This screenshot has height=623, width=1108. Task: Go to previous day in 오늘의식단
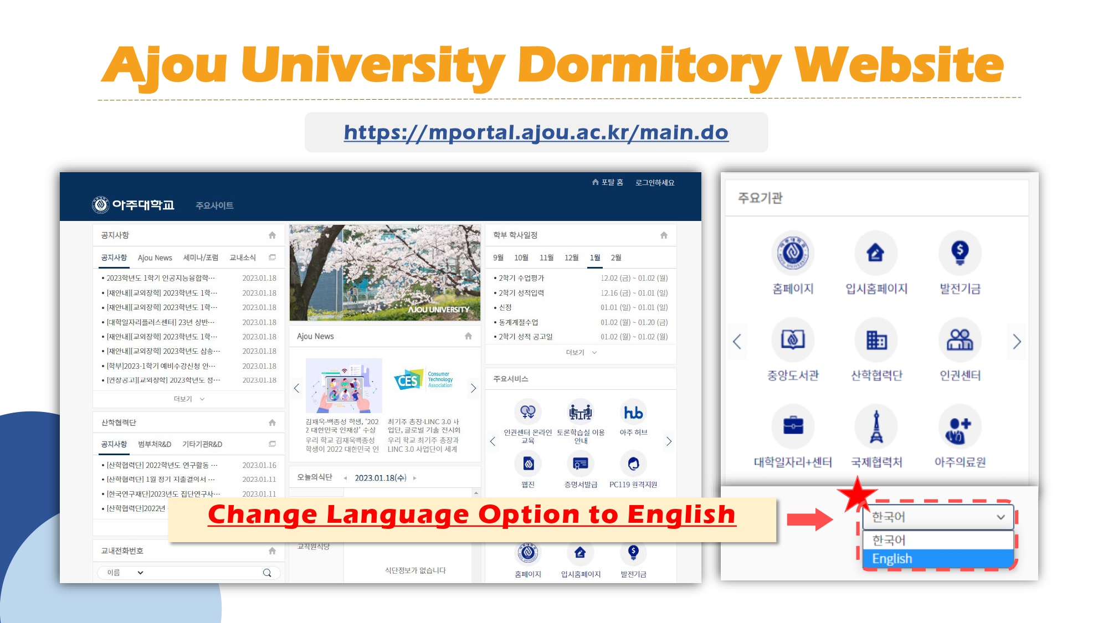(345, 478)
